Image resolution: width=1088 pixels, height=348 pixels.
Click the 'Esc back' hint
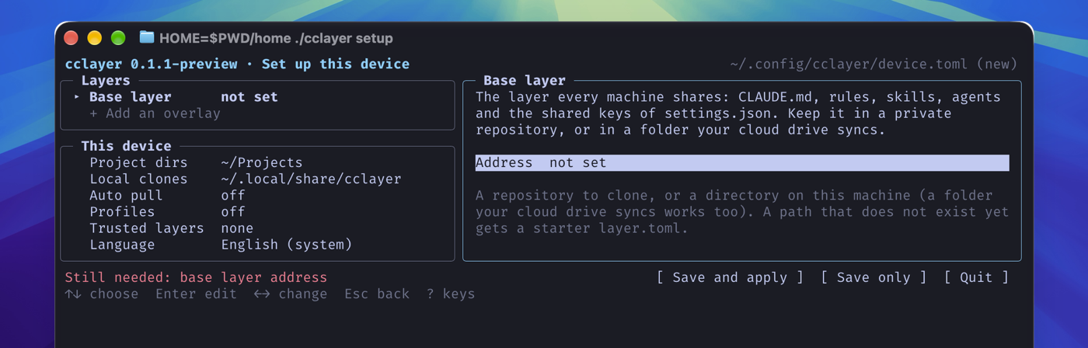pyautogui.click(x=377, y=294)
